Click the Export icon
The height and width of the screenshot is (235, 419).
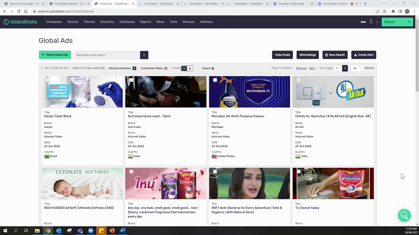tap(213, 68)
